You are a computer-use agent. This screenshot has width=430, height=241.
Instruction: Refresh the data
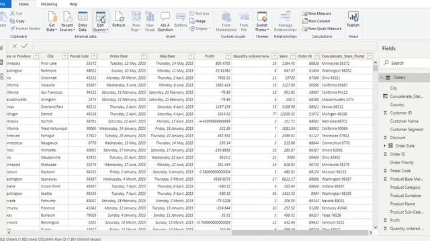(x=119, y=19)
